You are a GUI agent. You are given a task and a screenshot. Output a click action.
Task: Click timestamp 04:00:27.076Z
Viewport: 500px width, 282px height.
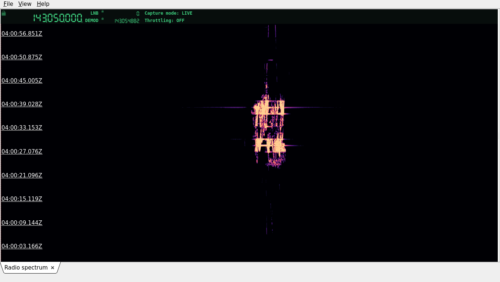point(22,152)
